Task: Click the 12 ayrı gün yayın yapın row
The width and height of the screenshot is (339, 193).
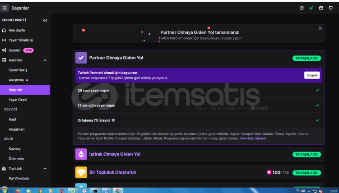Action: pyautogui.click(x=199, y=106)
